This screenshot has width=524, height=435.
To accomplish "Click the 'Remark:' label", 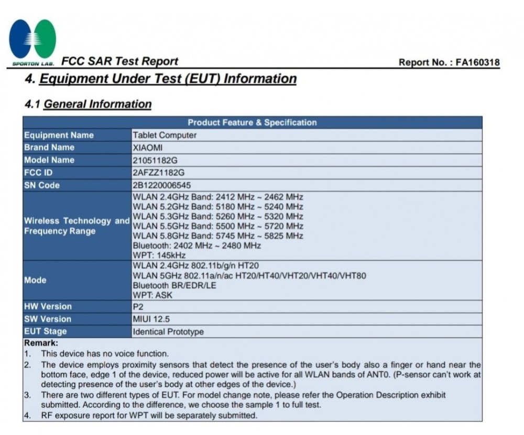I will [x=41, y=343].
